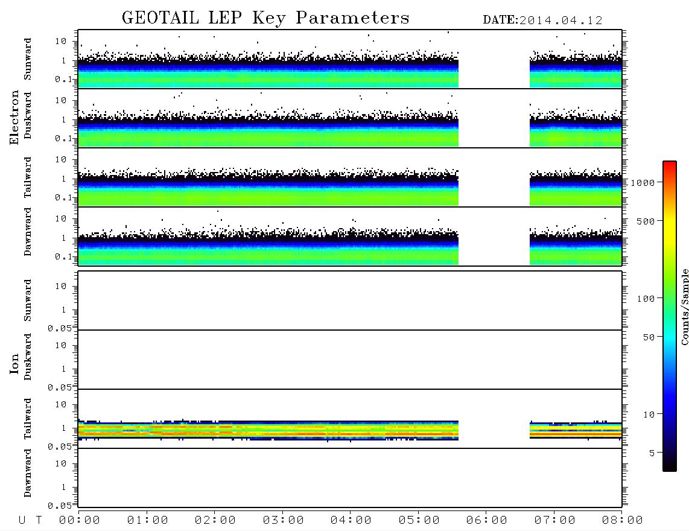The height and width of the screenshot is (531, 689).
Task: Click the vertical Ion group label
Action: coord(14,364)
